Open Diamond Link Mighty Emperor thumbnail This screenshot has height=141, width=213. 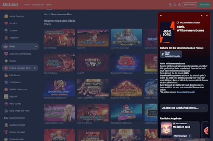[59, 88]
